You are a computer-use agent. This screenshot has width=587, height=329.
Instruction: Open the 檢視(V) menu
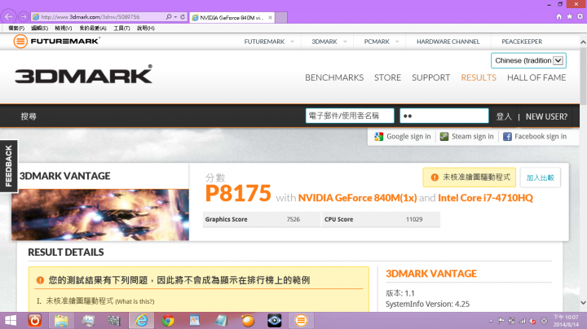tap(63, 28)
